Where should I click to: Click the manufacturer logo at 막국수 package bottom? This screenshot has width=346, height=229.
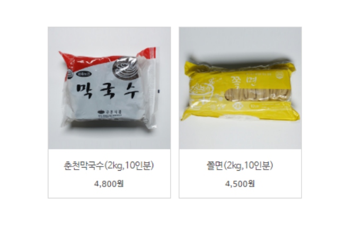click(x=110, y=112)
